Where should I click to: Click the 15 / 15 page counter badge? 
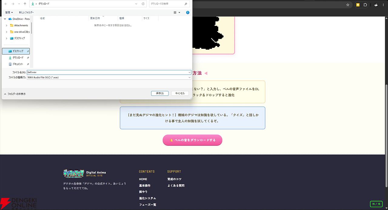tap(376, 204)
